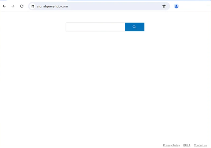
Task: Open the browser profile avatar
Action: click(x=176, y=6)
